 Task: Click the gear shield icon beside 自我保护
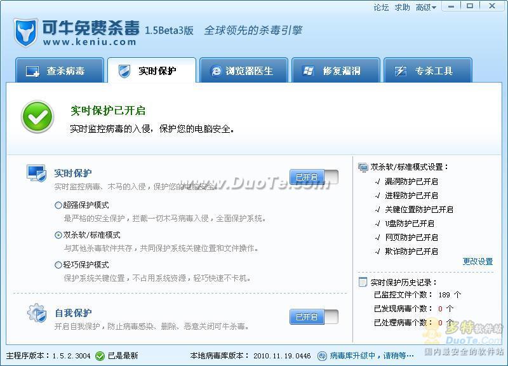(37, 313)
